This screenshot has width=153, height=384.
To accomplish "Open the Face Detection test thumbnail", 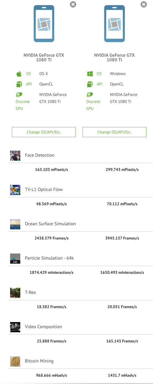I will tap(15, 156).
